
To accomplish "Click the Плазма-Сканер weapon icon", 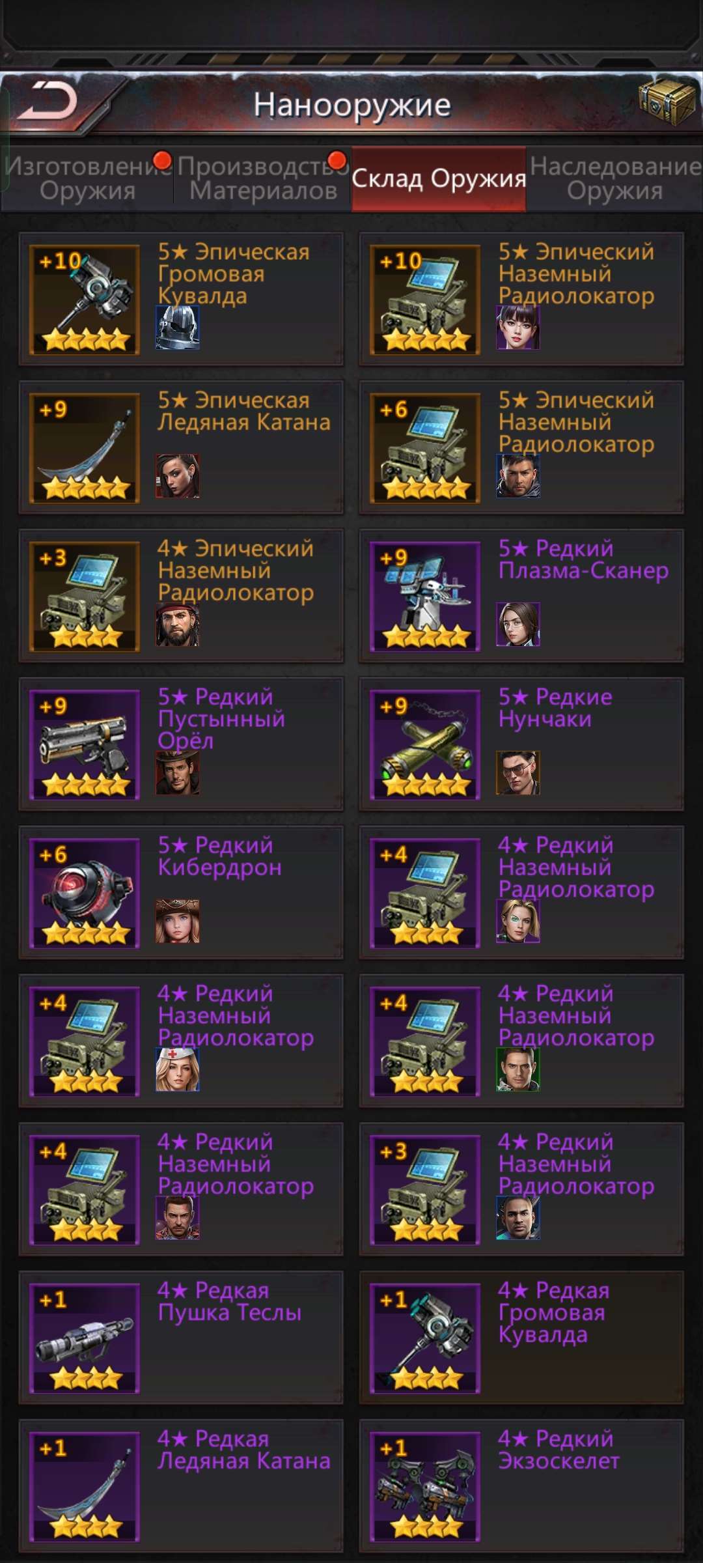I will pyautogui.click(x=425, y=596).
